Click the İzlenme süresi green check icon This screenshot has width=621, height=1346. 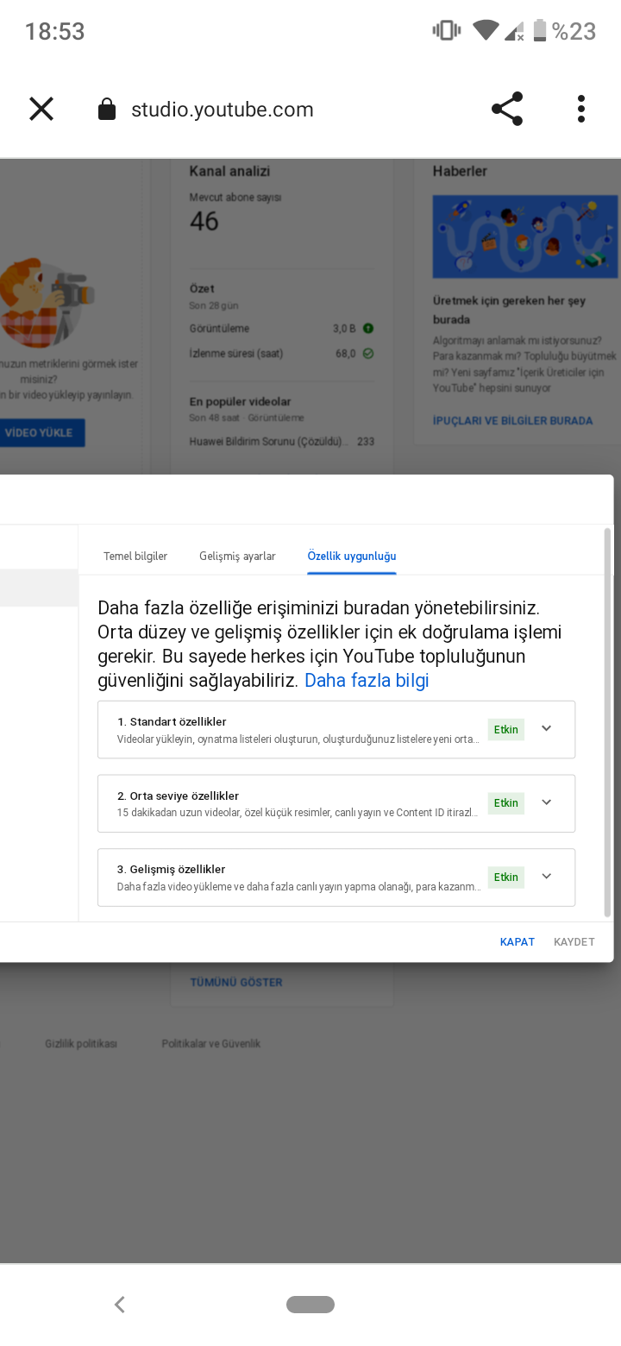tap(368, 353)
